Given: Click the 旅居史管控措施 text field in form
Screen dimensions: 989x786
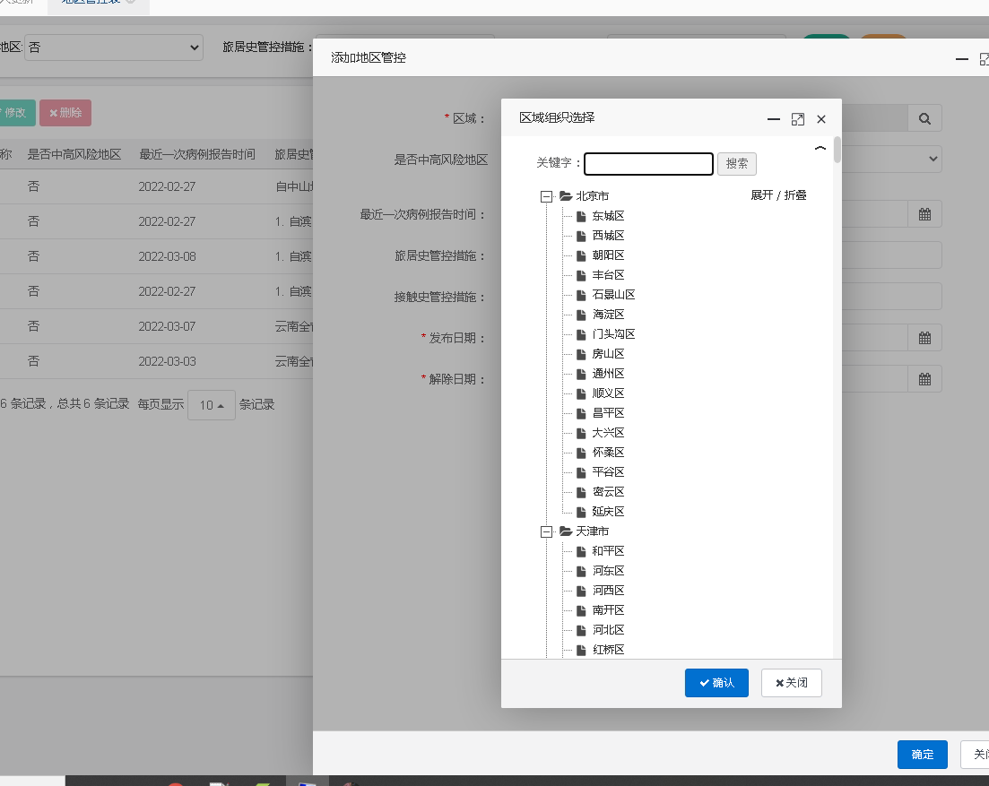Looking at the screenshot, I should [x=892, y=255].
